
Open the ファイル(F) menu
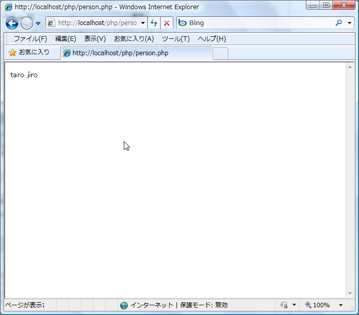[31, 39]
